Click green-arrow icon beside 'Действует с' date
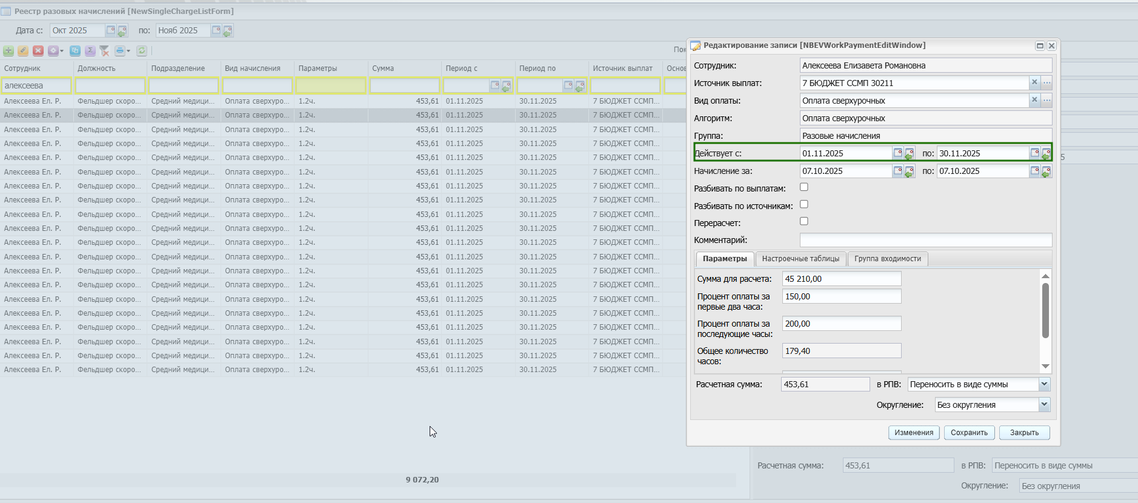Screen dimensions: 1138x503 (910, 154)
